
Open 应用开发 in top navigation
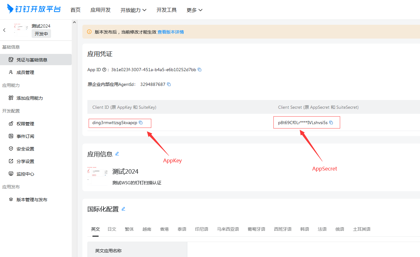point(101,10)
